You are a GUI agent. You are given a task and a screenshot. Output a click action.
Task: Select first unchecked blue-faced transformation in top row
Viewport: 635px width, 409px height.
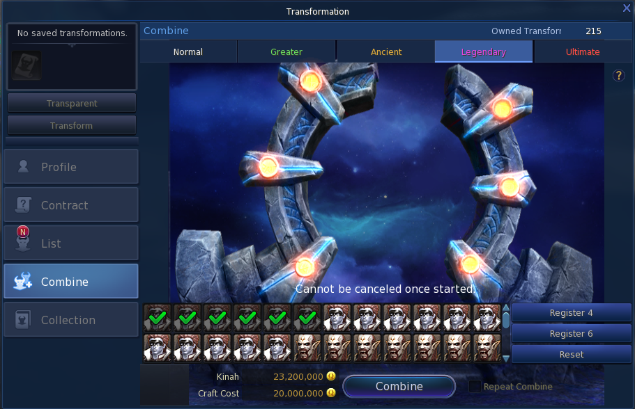point(338,318)
